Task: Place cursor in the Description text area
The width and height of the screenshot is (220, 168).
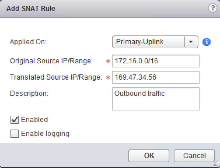Action: click(x=156, y=99)
